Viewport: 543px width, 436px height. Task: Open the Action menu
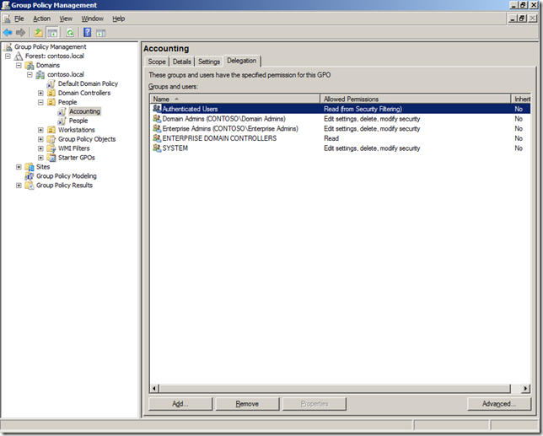tap(41, 19)
